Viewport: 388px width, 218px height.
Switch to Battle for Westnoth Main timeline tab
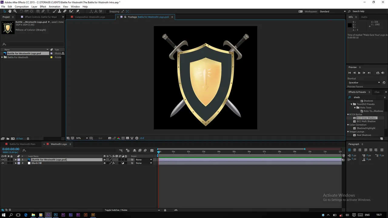[x=22, y=144]
